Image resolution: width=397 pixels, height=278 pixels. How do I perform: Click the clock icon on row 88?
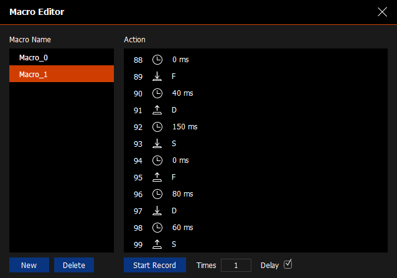157,60
